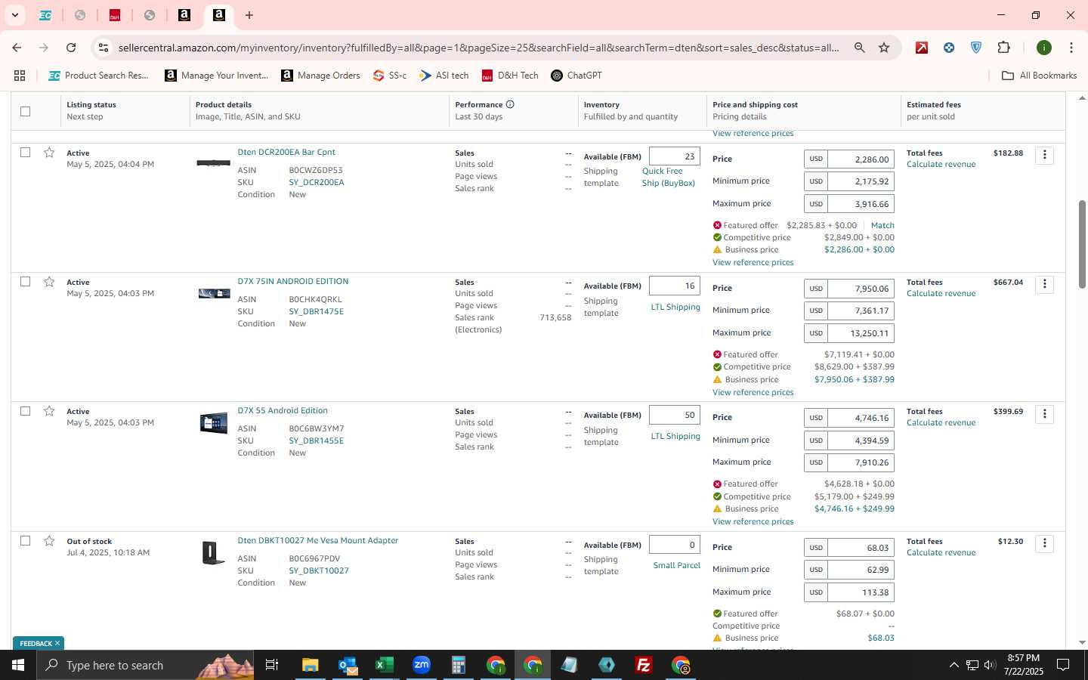Open the ChatGPT bookmark
Viewport: 1088px width, 680px height.
[x=576, y=76]
